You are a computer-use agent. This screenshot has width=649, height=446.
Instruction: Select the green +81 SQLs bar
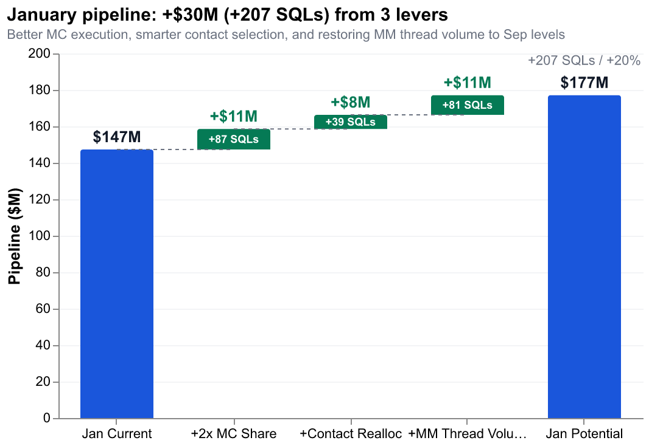click(x=467, y=105)
